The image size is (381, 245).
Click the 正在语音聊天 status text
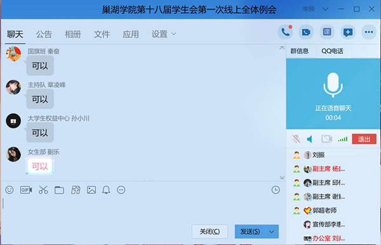(x=333, y=108)
